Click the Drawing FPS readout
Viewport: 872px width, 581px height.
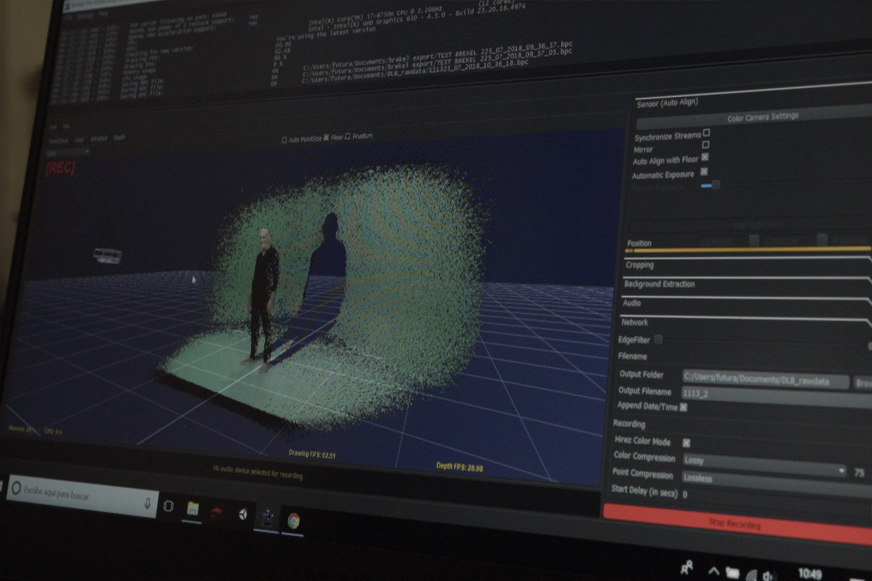click(312, 454)
